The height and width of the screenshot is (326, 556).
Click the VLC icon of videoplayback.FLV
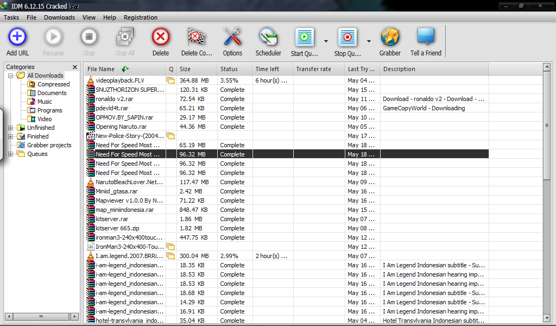[x=91, y=80]
